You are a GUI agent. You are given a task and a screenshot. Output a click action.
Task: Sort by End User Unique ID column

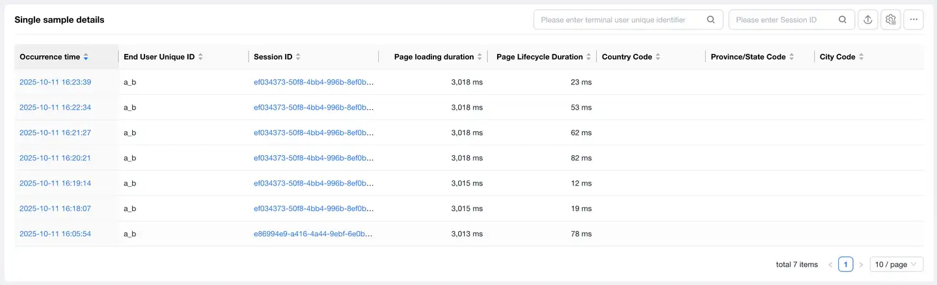tap(200, 57)
